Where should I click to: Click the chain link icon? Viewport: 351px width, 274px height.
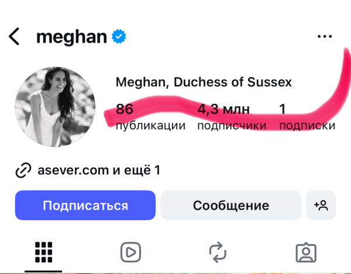pos(23,171)
